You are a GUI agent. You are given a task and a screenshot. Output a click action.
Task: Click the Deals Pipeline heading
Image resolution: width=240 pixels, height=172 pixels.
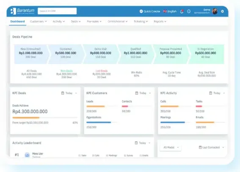[x=22, y=37]
